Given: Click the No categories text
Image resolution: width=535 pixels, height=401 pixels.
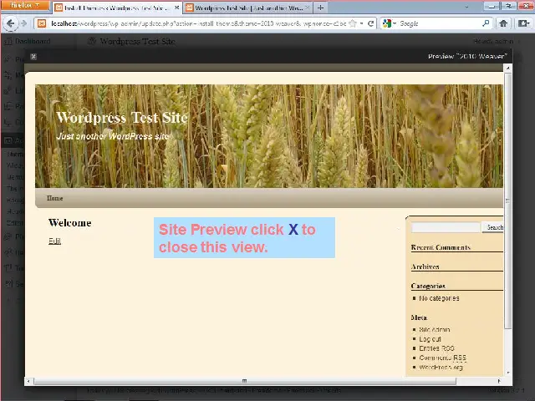Looking at the screenshot, I should [439, 298].
